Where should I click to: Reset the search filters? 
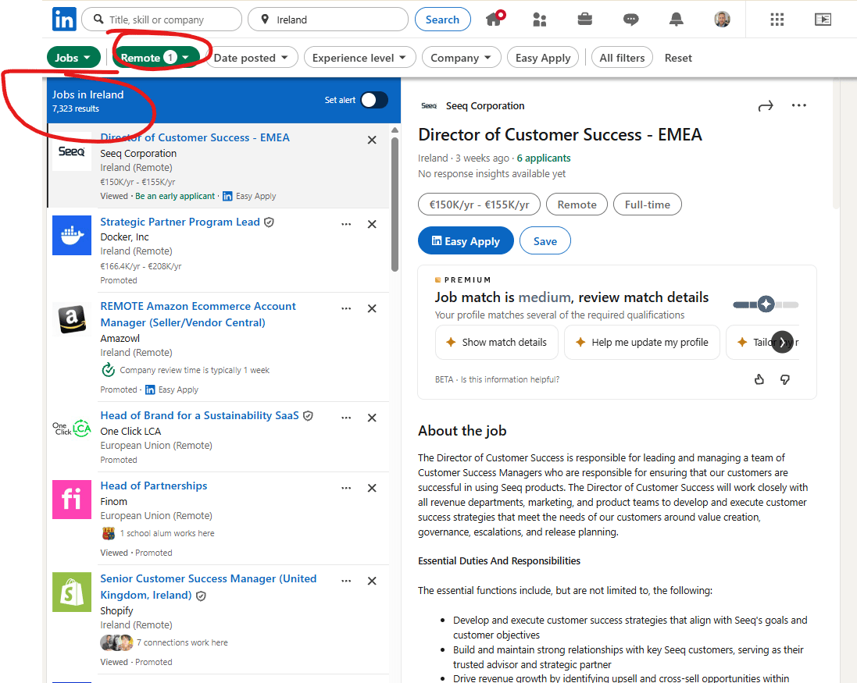pos(678,57)
